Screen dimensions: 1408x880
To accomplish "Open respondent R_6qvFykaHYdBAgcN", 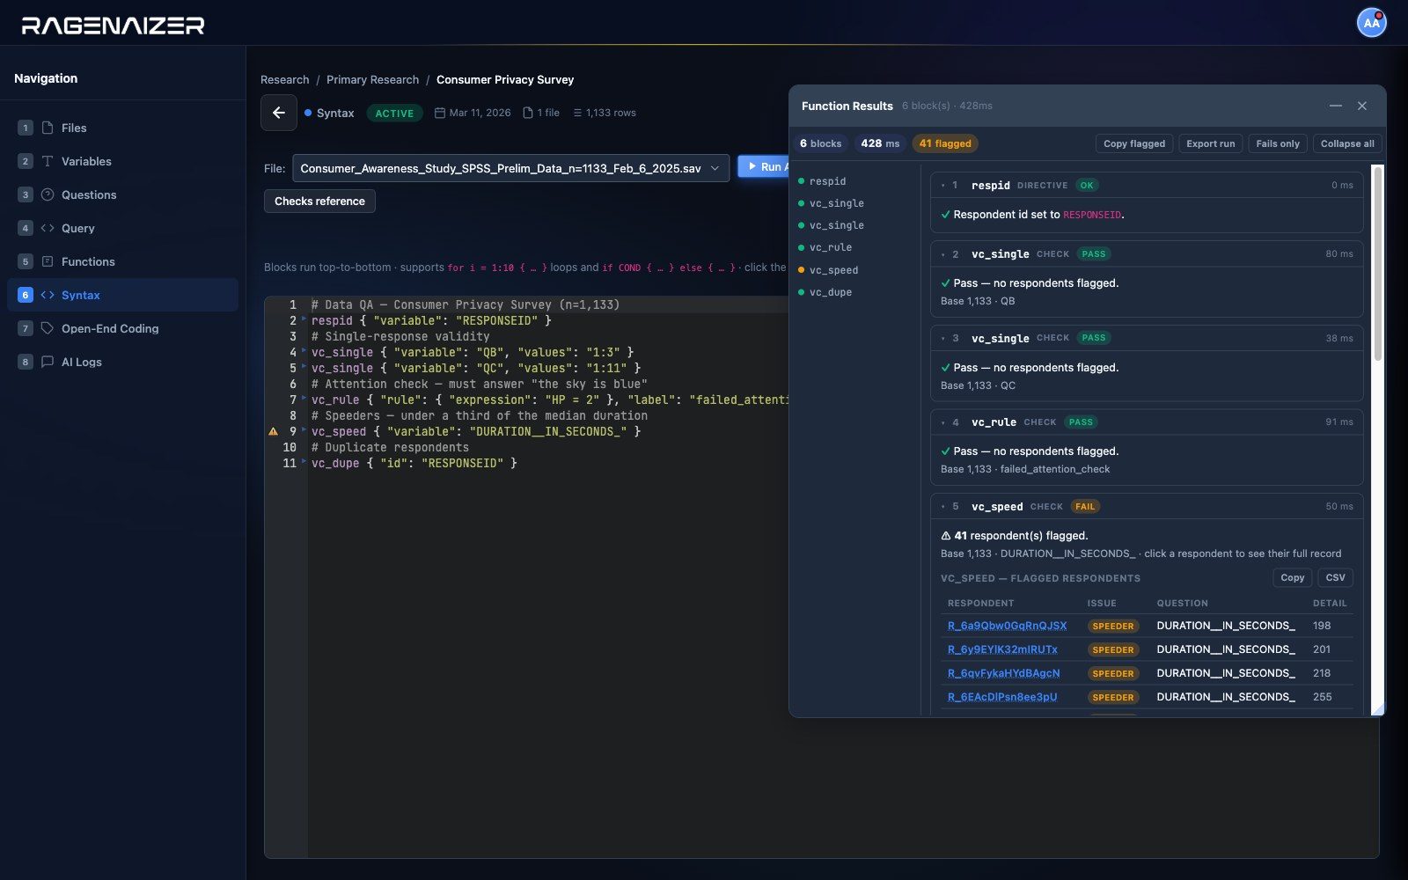I will [1003, 673].
